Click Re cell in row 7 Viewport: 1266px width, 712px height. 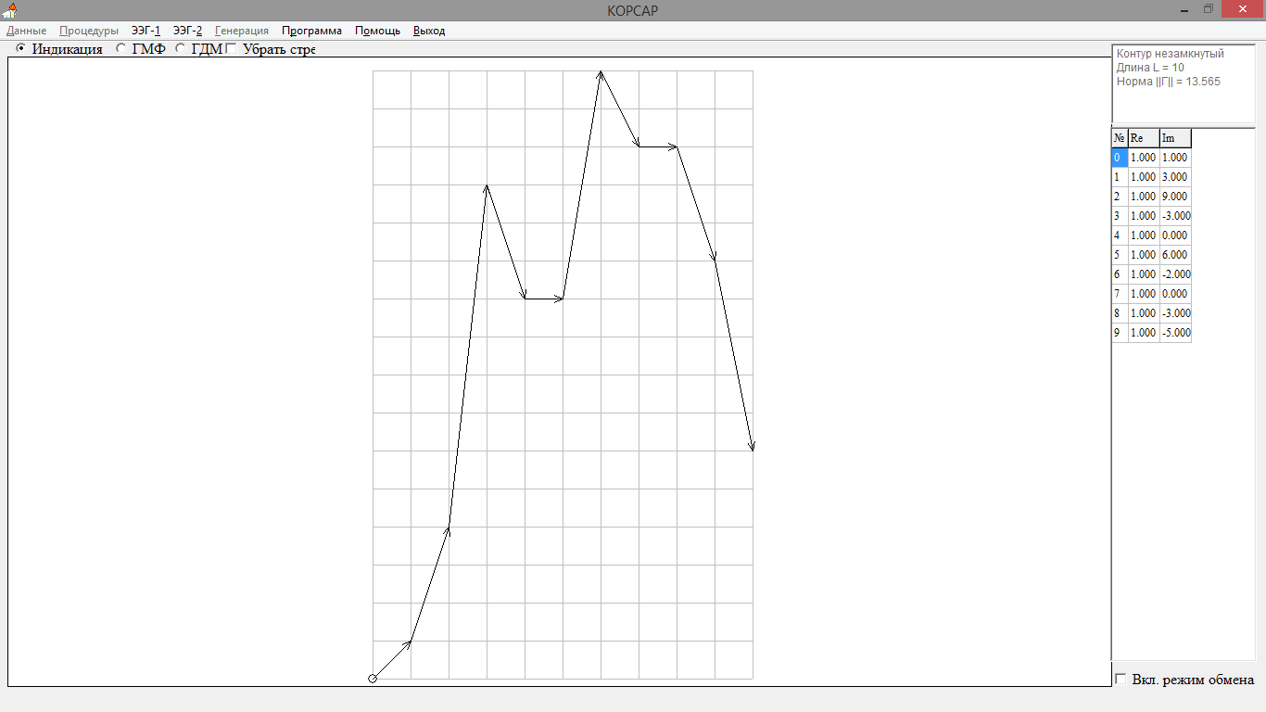click(1144, 294)
